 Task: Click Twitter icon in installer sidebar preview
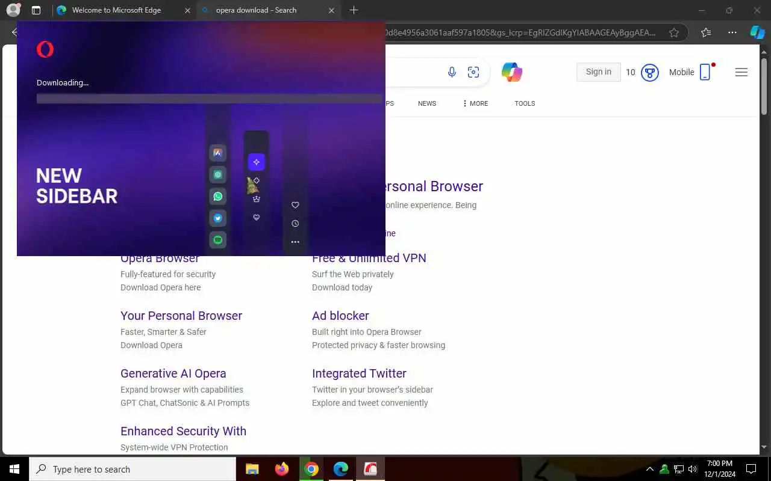[218, 218]
